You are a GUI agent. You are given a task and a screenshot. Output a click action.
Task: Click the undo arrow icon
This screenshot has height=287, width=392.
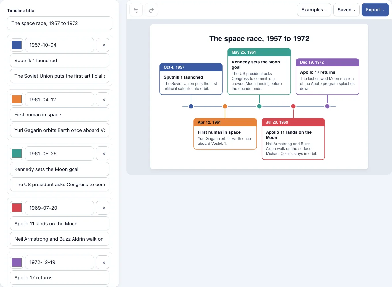(x=136, y=10)
